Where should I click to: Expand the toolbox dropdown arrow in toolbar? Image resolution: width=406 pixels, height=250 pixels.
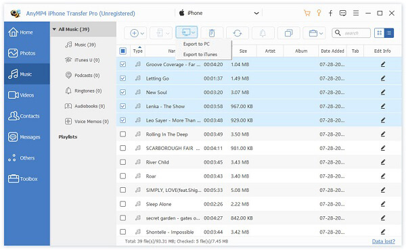coord(321,33)
